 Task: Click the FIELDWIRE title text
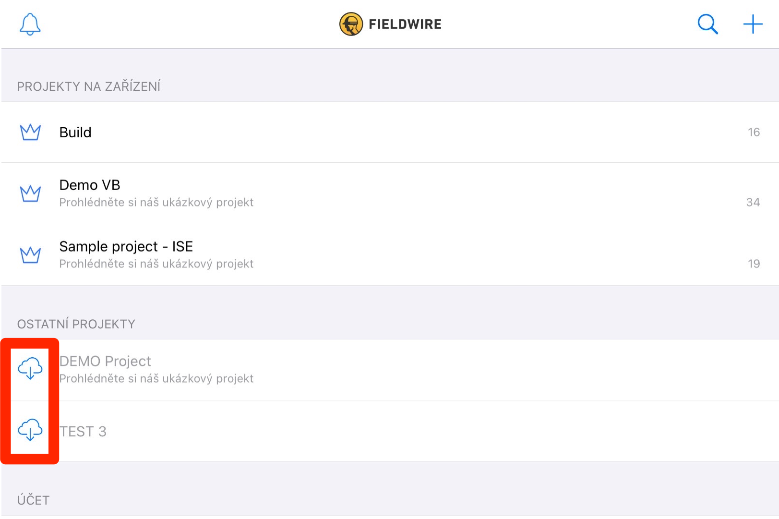pyautogui.click(x=405, y=24)
